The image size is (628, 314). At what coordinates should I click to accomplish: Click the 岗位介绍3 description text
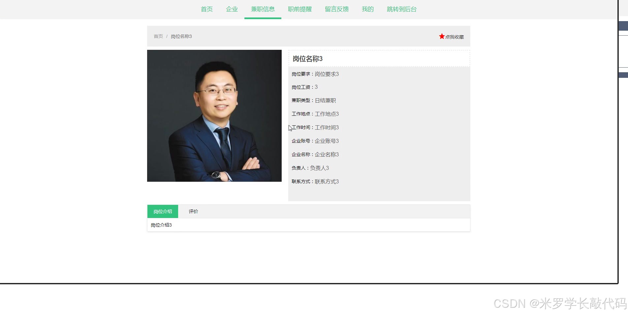tap(161, 225)
